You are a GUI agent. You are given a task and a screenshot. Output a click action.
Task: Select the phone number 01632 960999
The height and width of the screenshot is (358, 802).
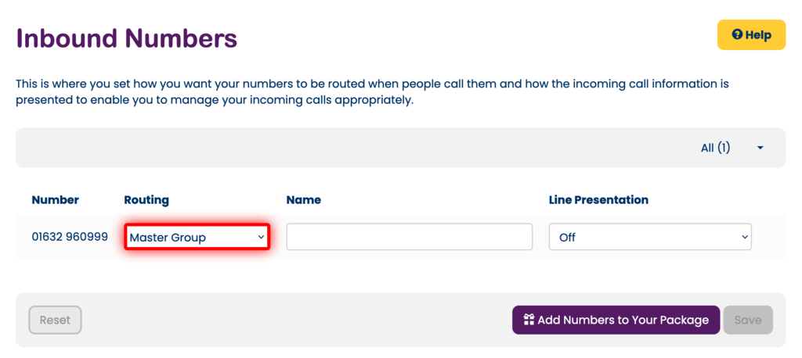click(70, 237)
